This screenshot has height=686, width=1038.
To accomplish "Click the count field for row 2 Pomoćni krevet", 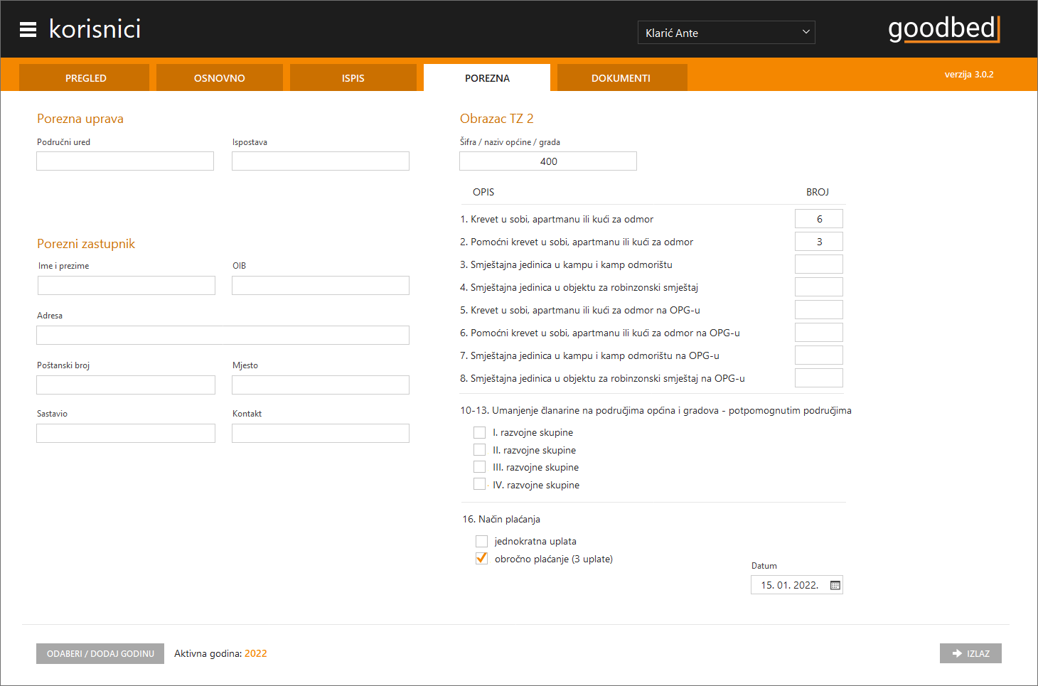I will (819, 242).
